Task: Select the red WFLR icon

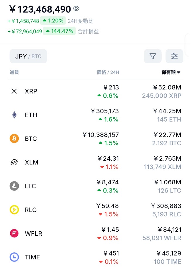Action: 14,234
